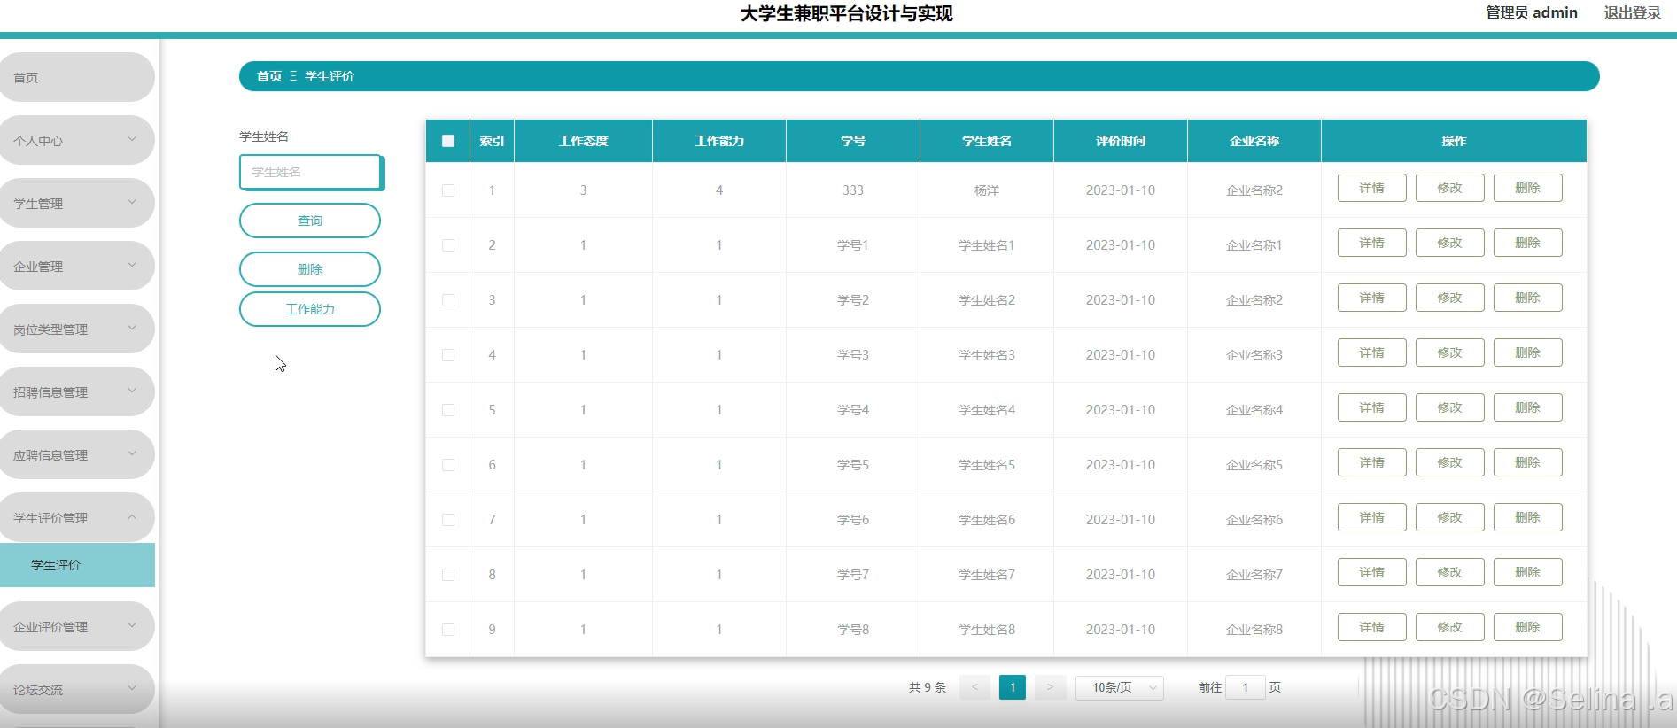This screenshot has width=1677, height=728.
Task: Click the 工作态度 column header
Action: [583, 141]
